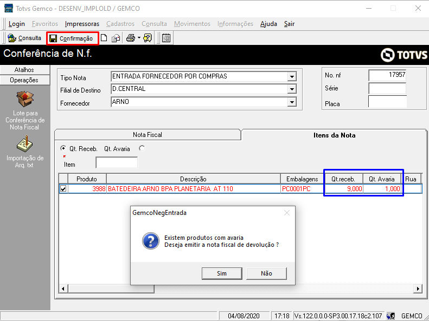Click the Qt.receb. column header
This screenshot has width=429, height=321.
pos(343,179)
